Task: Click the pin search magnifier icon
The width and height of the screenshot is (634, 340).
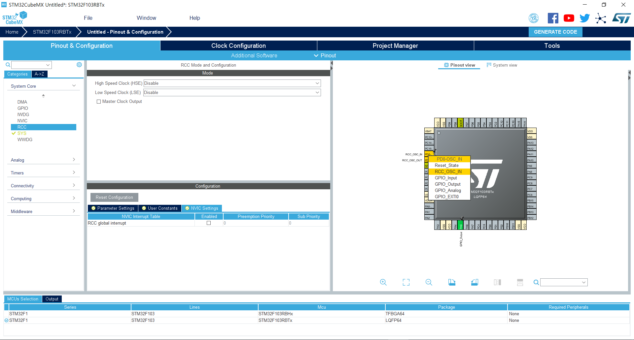Action: click(536, 282)
